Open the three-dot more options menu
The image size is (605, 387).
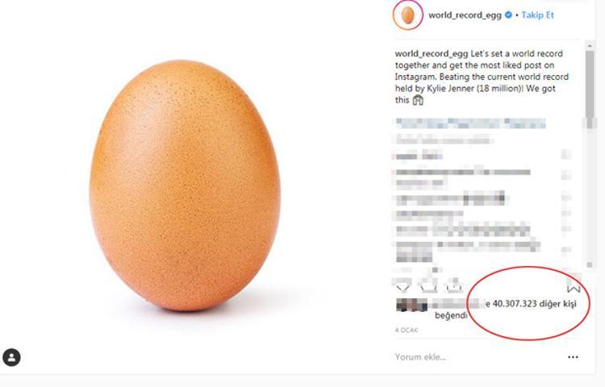[x=573, y=357]
